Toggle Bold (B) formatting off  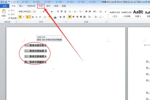click(x=20, y=17)
